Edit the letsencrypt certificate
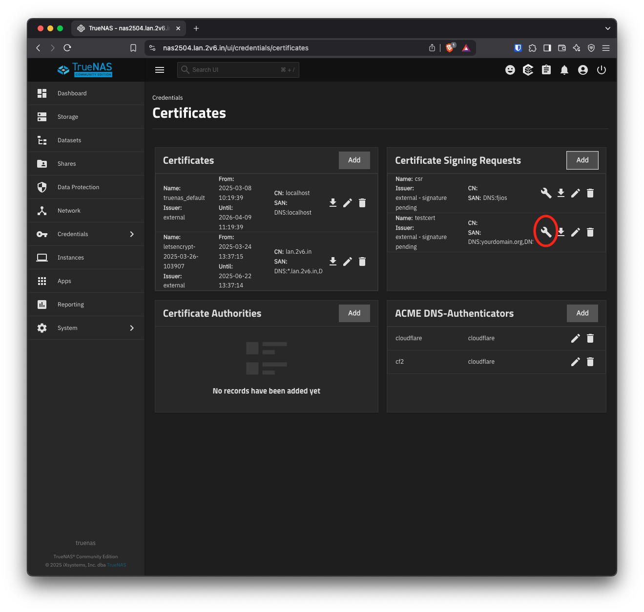The image size is (644, 612). coord(348,262)
